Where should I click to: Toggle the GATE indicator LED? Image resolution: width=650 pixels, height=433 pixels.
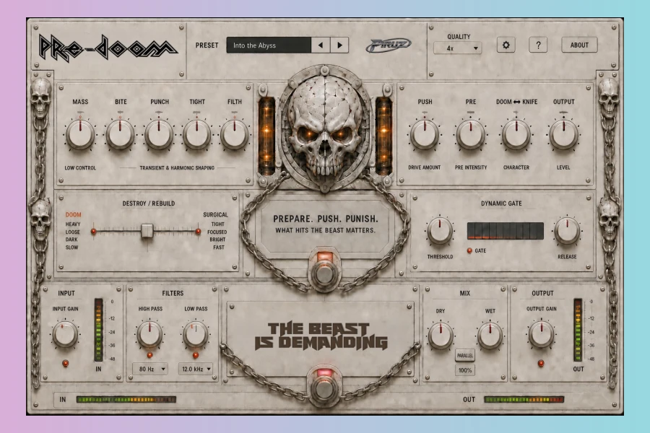(x=469, y=250)
